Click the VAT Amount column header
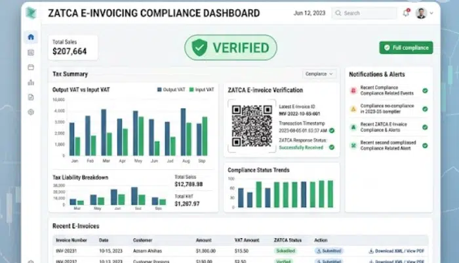Screen dimensions: 459x263 click(x=247, y=240)
